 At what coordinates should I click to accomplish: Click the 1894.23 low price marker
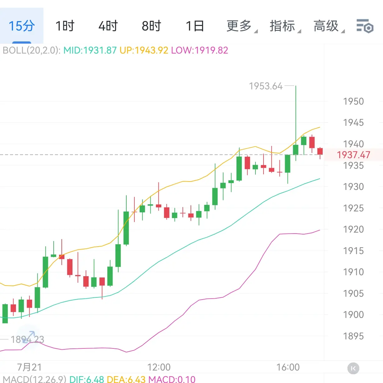pyautogui.click(x=27, y=339)
